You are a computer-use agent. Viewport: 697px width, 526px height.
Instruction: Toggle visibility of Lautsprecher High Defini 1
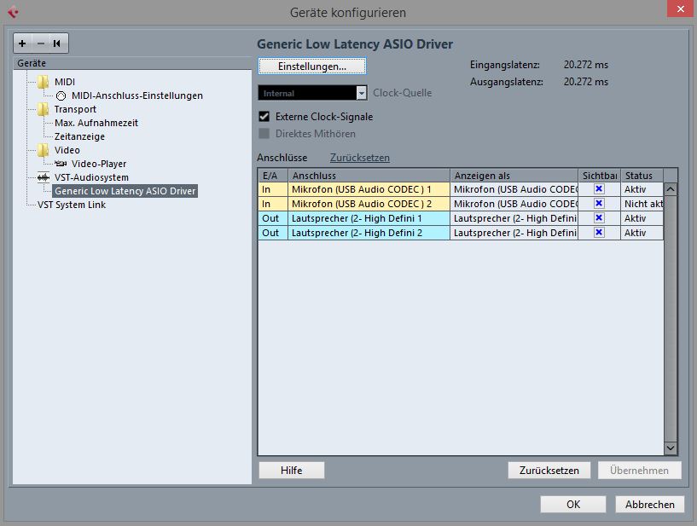point(599,217)
